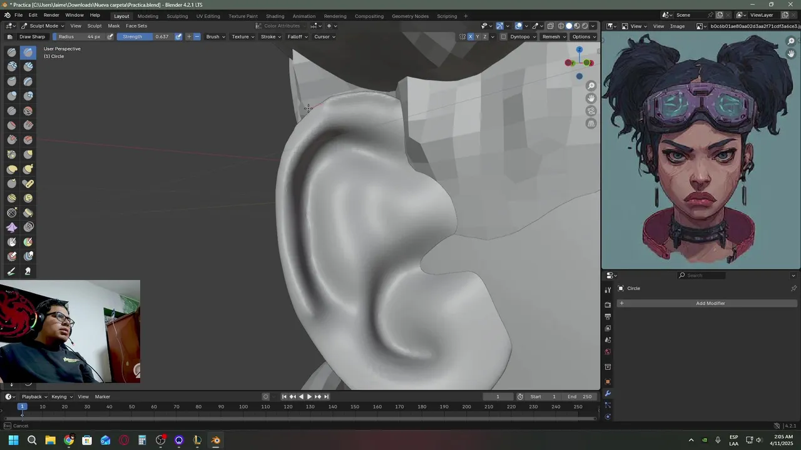Switch to wireframe viewport shading
This screenshot has width=801, height=450.
[561, 26]
